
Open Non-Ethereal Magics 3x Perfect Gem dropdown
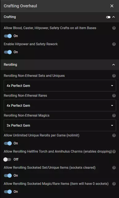pos(60,125)
